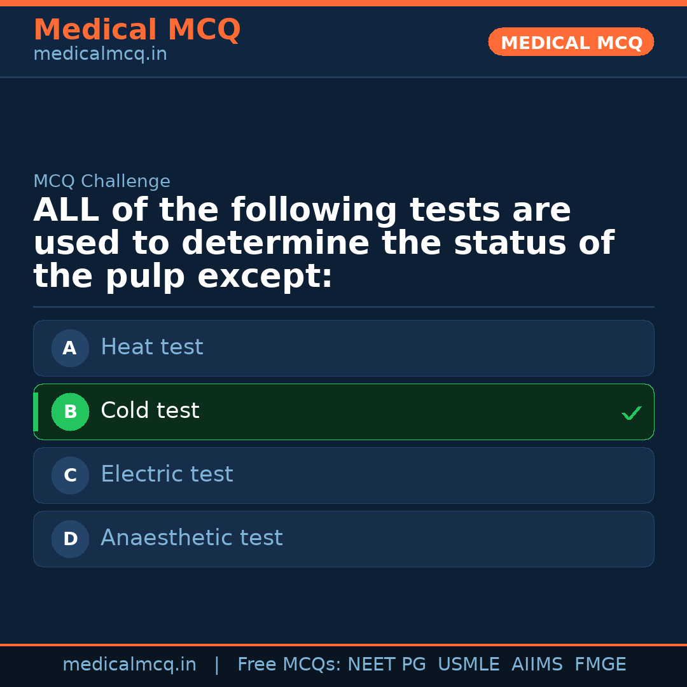Click the orange MEDICAL MCQ badge
687x687 pixels.
tap(571, 42)
